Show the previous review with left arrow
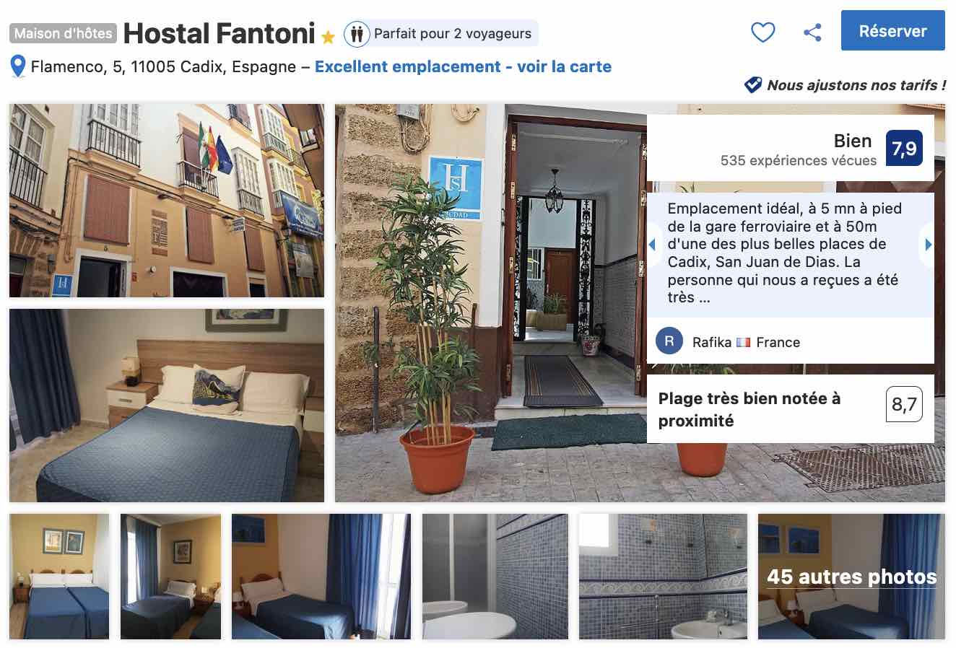The width and height of the screenshot is (956, 648). click(652, 245)
